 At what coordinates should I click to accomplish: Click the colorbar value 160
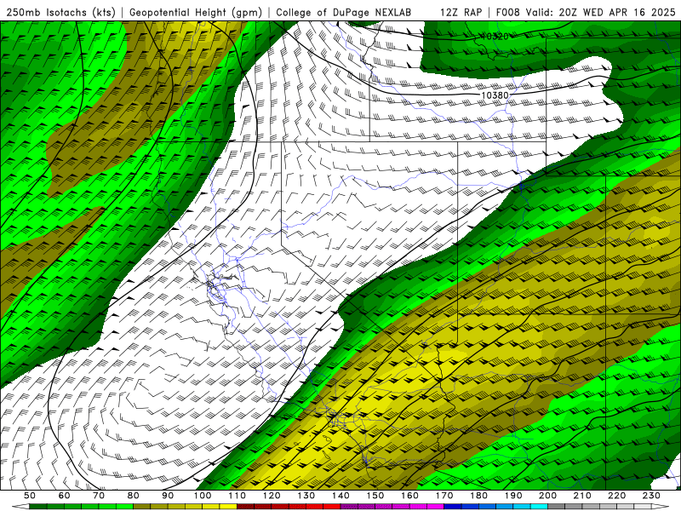409,496
